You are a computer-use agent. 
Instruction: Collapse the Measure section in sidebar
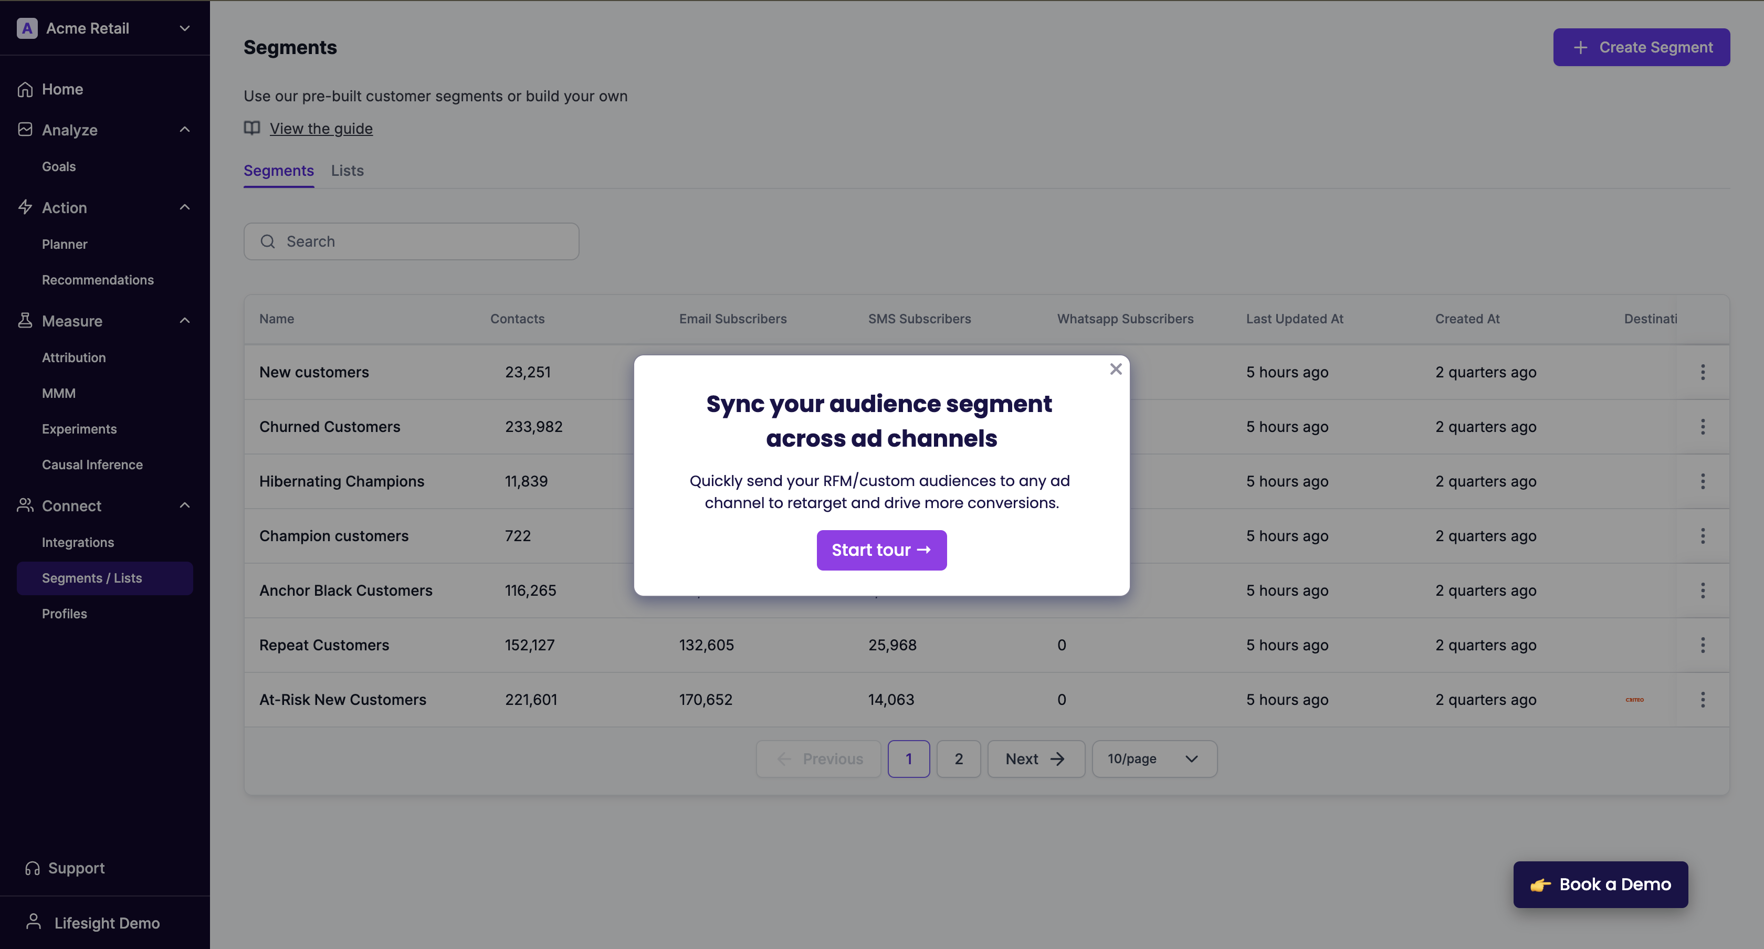[184, 320]
